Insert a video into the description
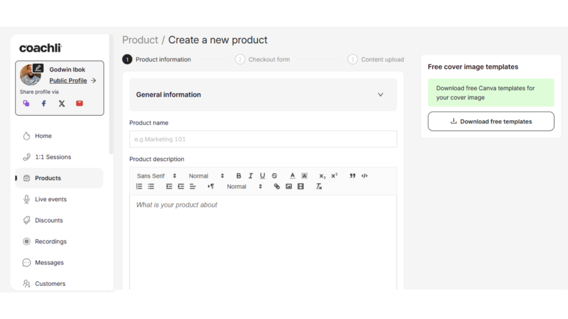 point(301,187)
